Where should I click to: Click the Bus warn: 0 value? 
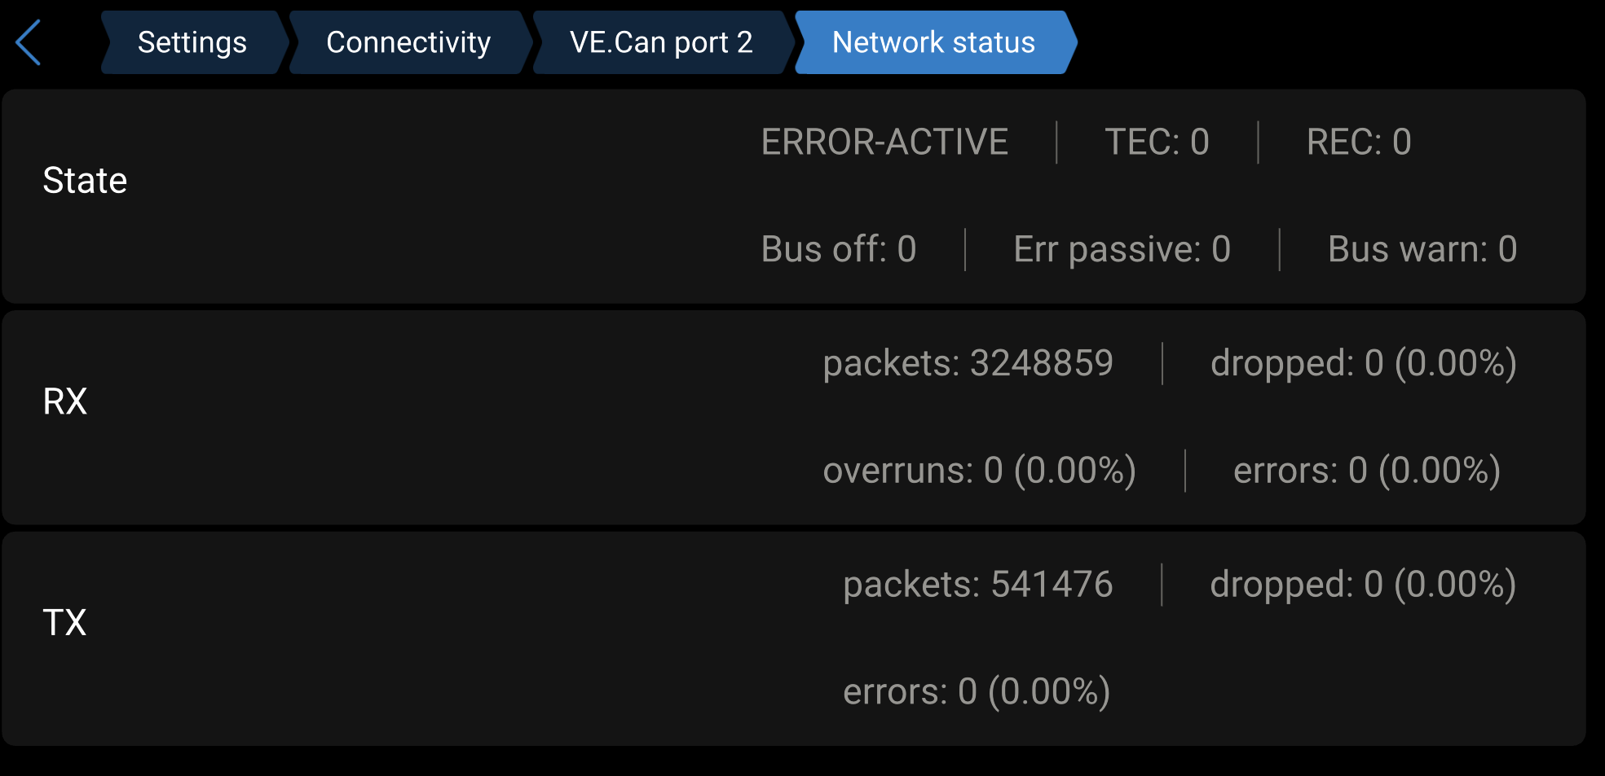[1422, 249]
